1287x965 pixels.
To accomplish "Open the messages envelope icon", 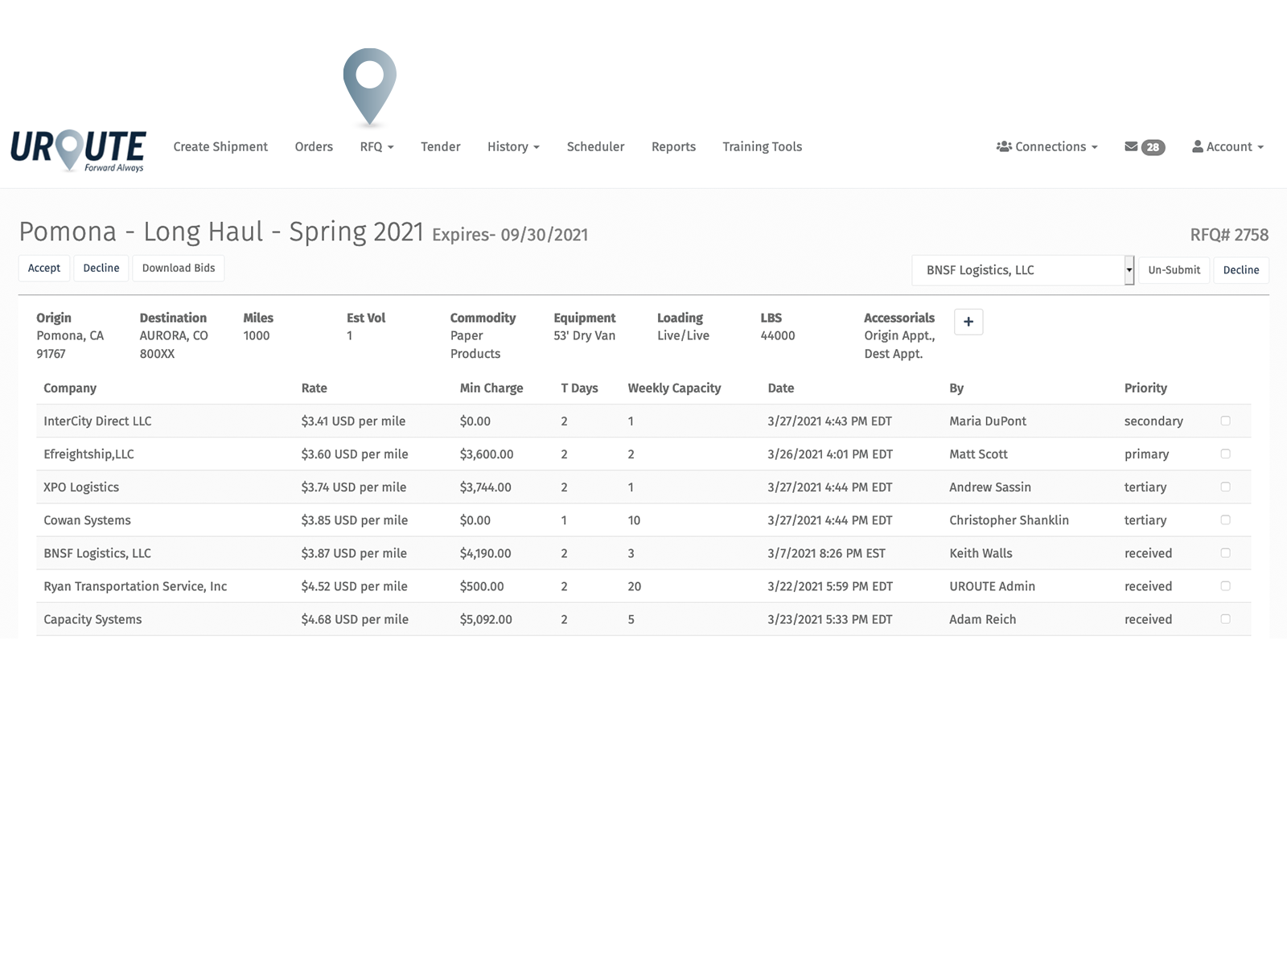I will (1131, 146).
